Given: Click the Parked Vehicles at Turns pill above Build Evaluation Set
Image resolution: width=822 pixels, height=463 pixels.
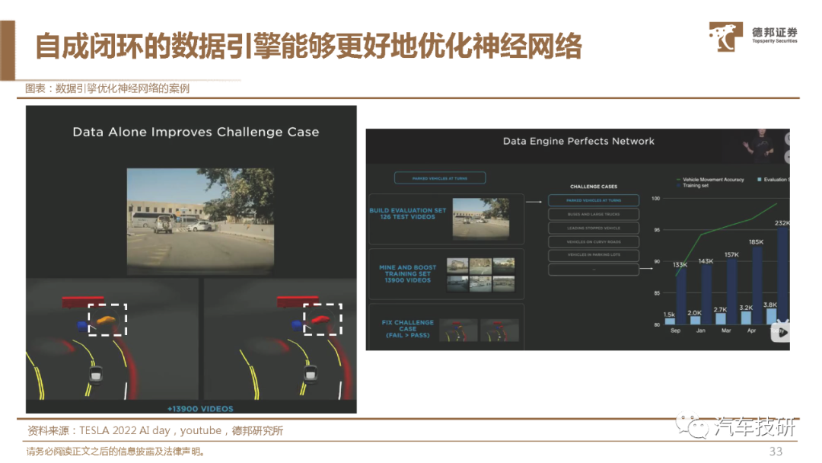Looking at the screenshot, I should pos(440,178).
